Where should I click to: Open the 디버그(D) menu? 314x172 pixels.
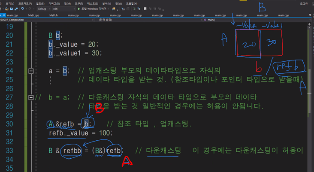pyautogui.click(x=54, y=3)
